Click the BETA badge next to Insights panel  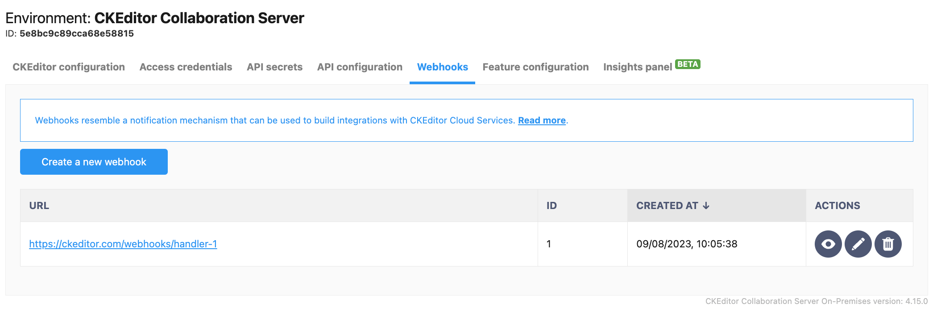(x=688, y=64)
